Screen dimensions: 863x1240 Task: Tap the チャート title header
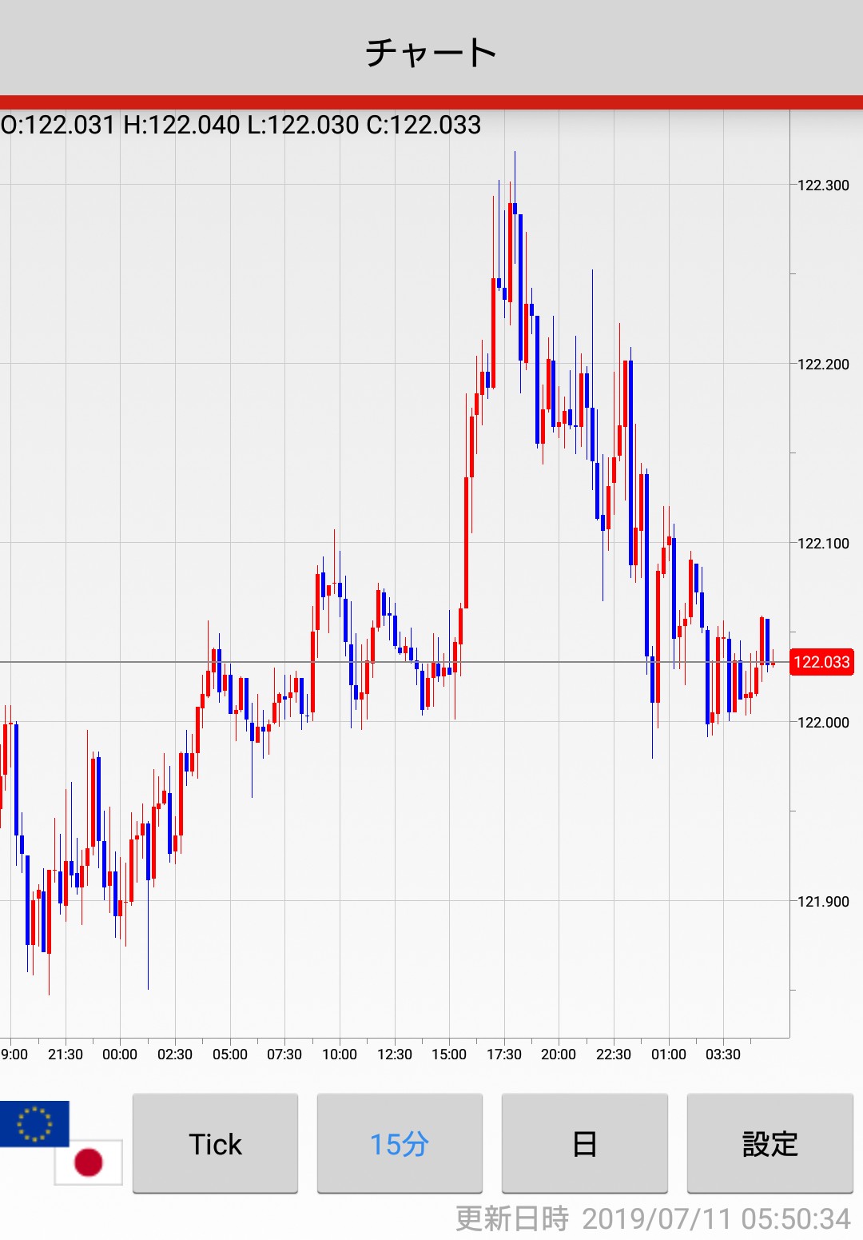click(x=431, y=53)
